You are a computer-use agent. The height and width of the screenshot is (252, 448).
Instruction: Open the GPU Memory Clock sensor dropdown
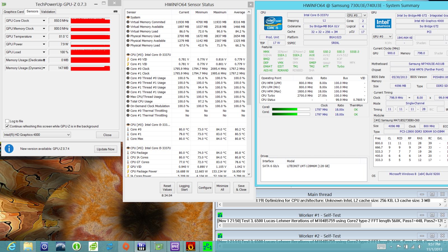(x=44, y=29)
